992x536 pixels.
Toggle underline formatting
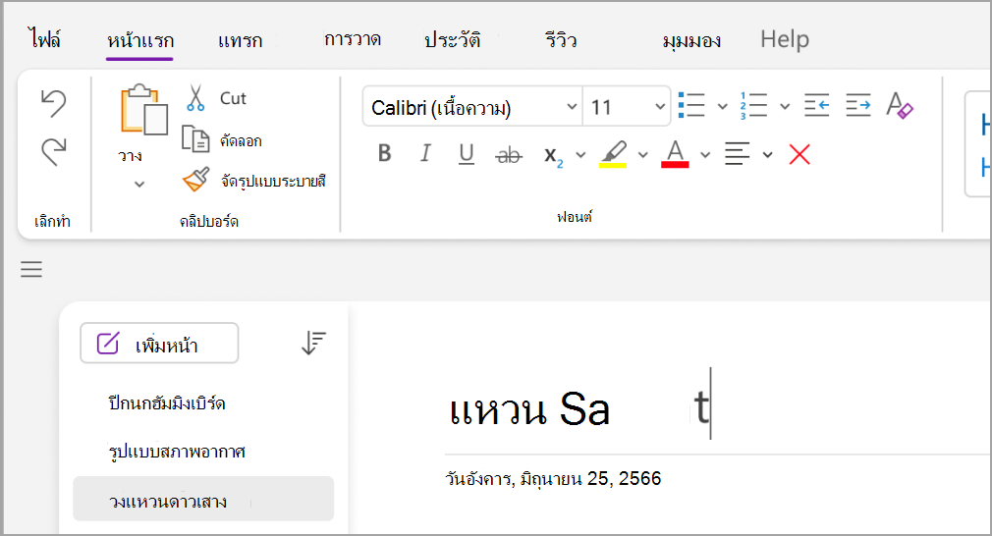(x=467, y=154)
